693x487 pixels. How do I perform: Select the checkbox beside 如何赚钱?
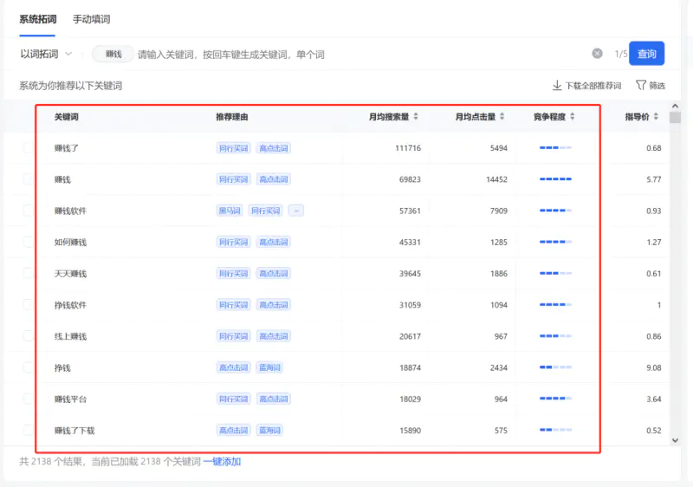pyautogui.click(x=28, y=242)
